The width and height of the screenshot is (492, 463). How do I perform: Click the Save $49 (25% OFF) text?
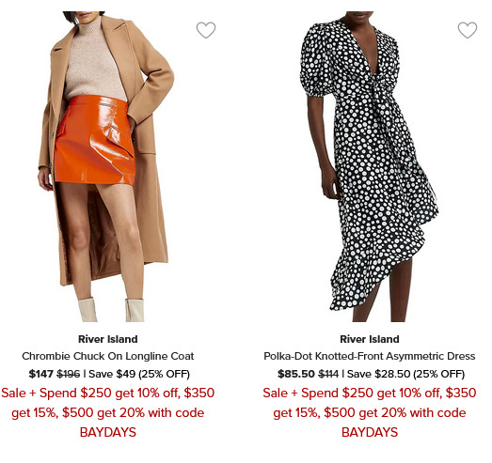click(x=139, y=374)
